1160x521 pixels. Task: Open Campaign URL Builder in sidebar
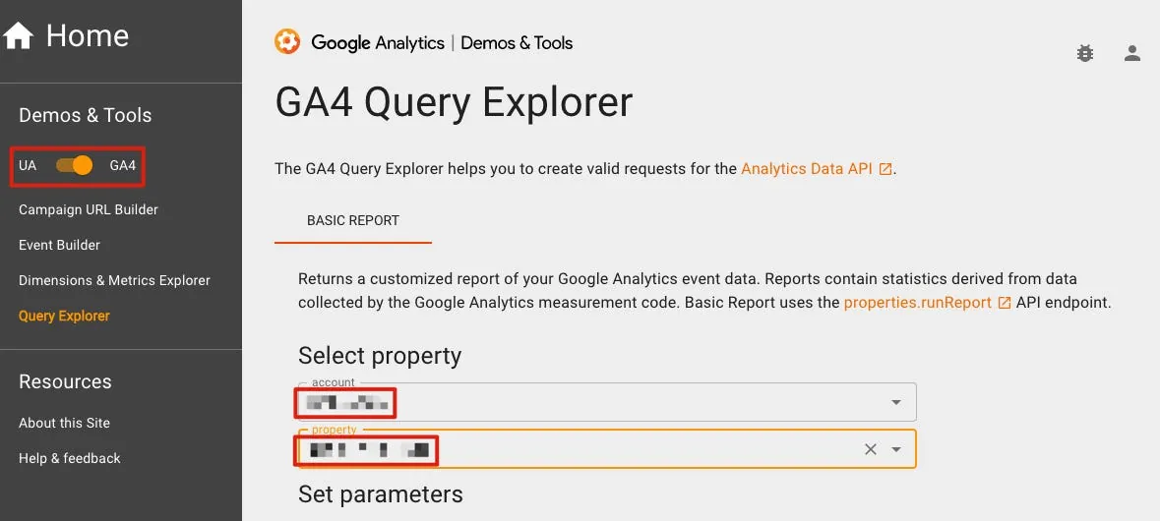point(89,209)
